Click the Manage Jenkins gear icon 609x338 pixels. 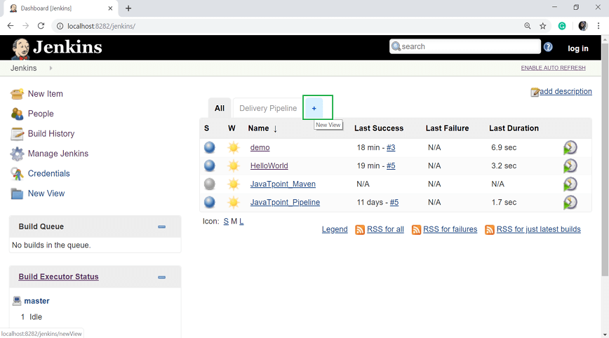(17, 154)
